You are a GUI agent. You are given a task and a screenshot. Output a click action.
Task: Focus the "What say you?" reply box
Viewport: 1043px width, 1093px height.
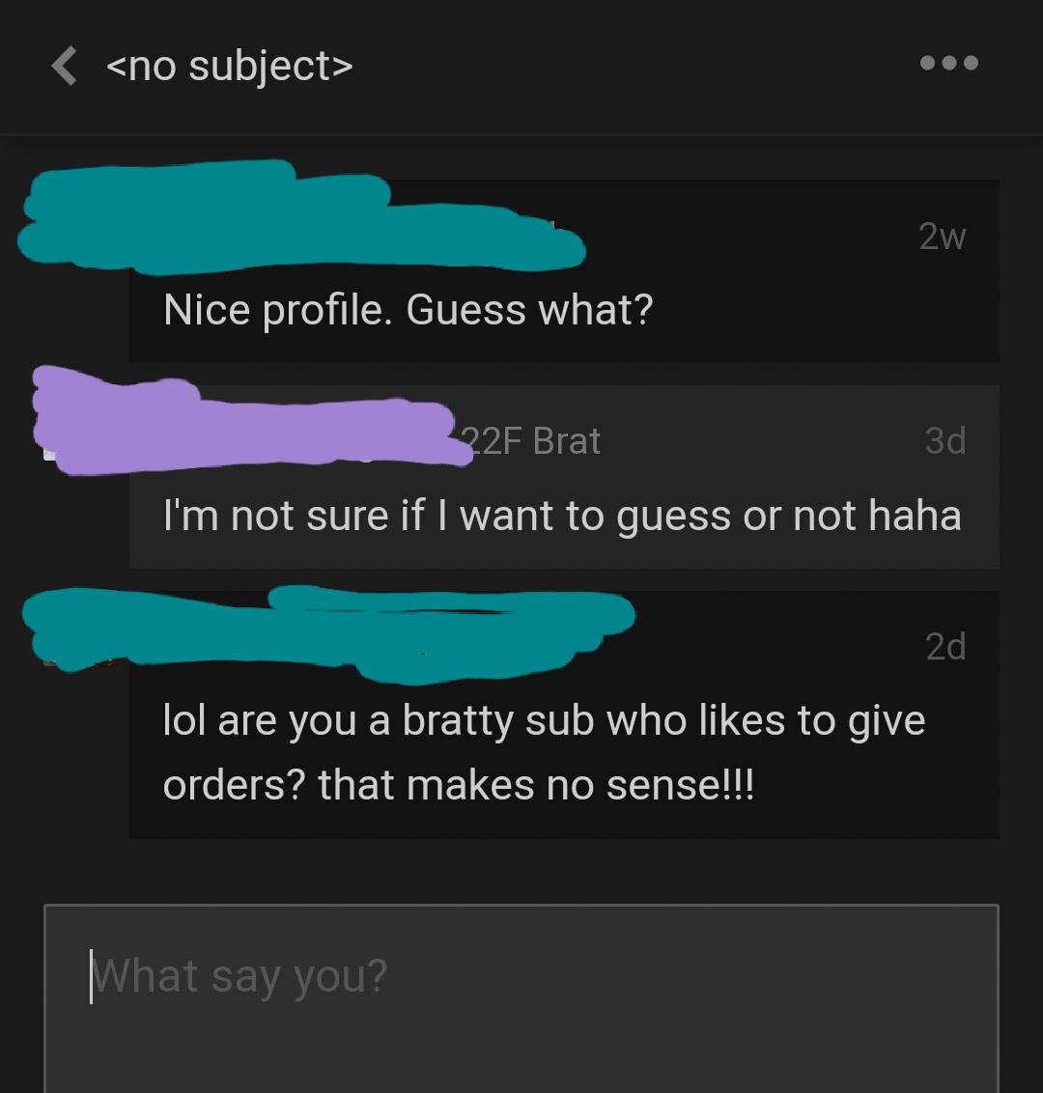[x=521, y=995]
